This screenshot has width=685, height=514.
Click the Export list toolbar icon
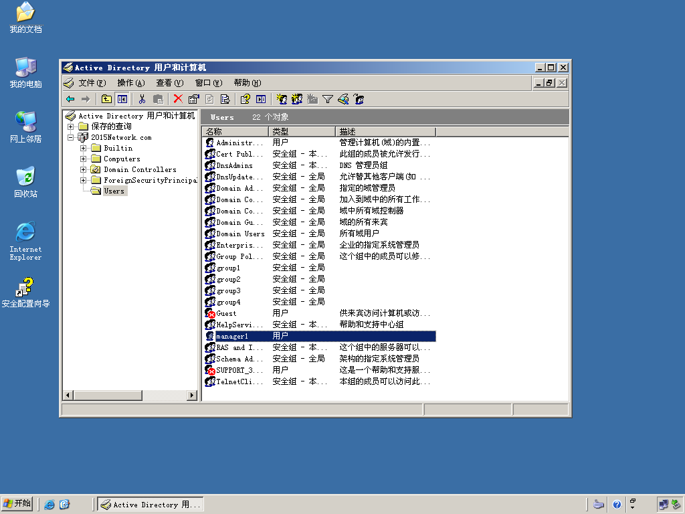(225, 99)
